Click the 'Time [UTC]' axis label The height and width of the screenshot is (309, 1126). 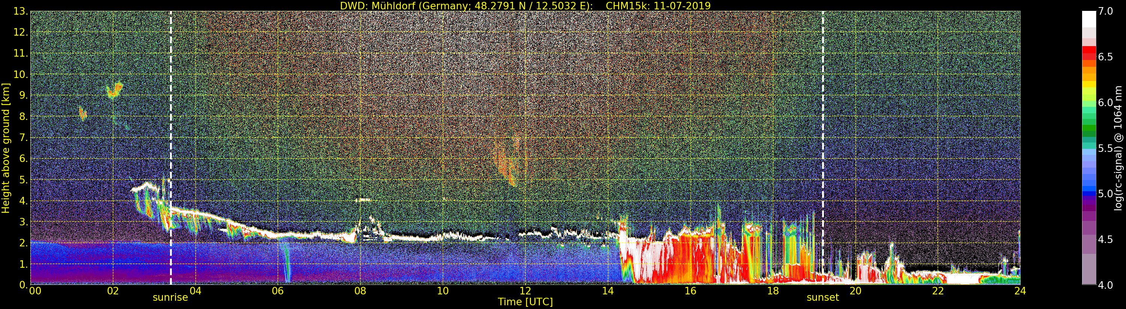coord(525,302)
